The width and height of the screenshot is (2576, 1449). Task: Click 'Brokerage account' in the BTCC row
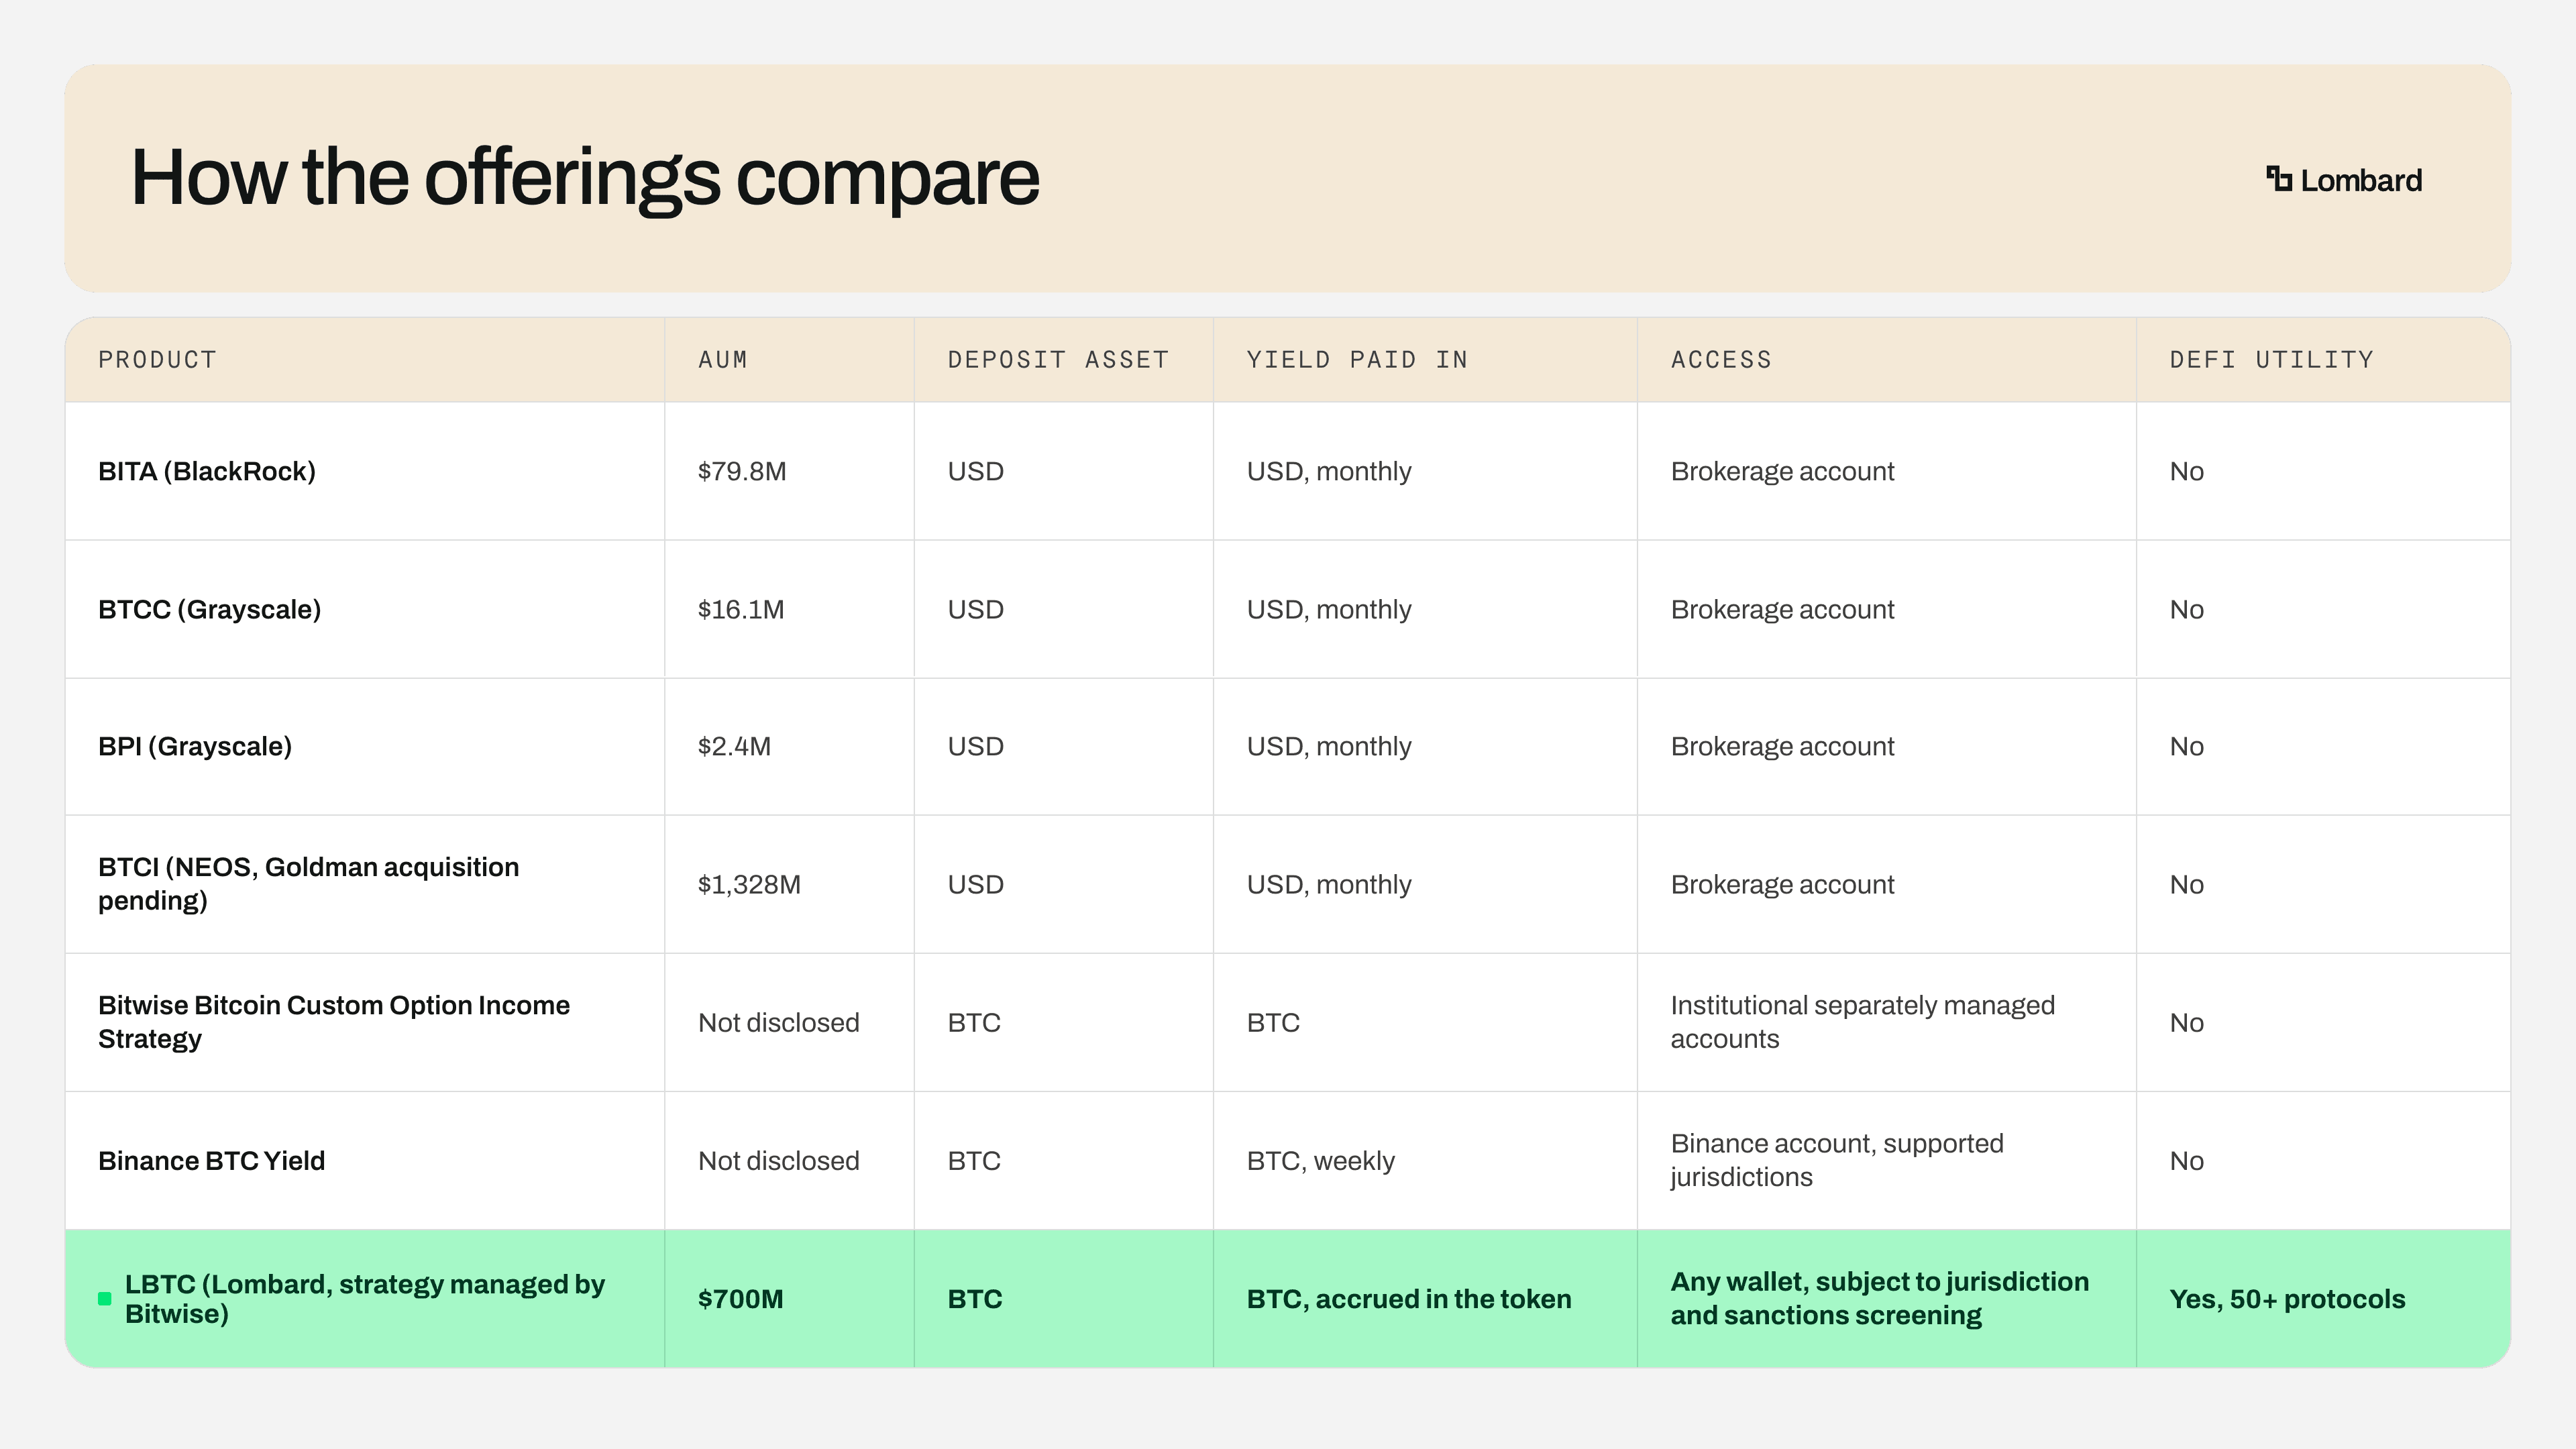pyautogui.click(x=1783, y=609)
